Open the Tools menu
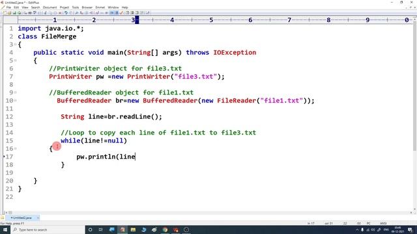 [76, 7]
